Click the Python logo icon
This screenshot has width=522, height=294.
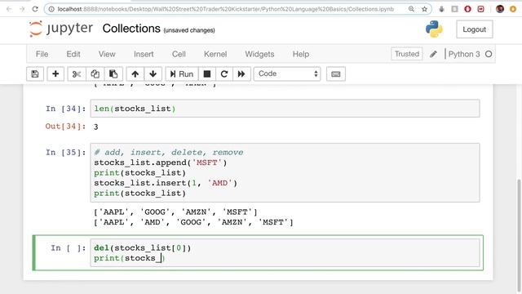coord(434,29)
